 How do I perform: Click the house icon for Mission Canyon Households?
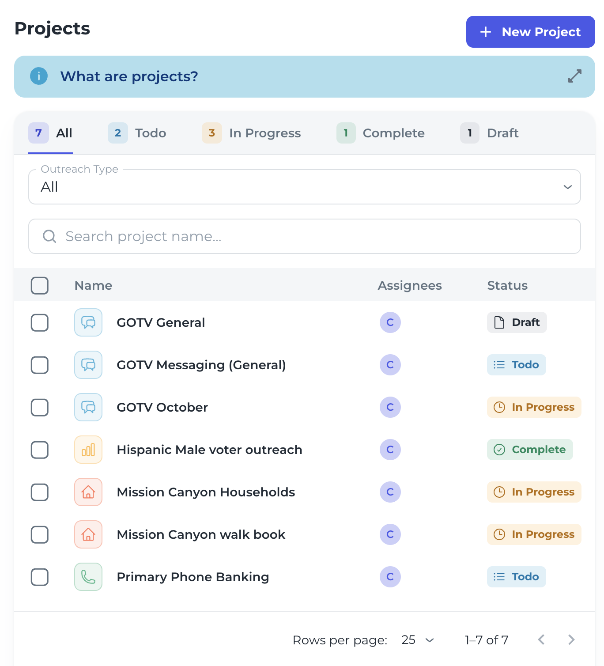(88, 492)
